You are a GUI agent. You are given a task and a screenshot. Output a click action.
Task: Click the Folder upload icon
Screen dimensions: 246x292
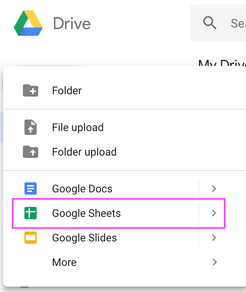[31, 152]
